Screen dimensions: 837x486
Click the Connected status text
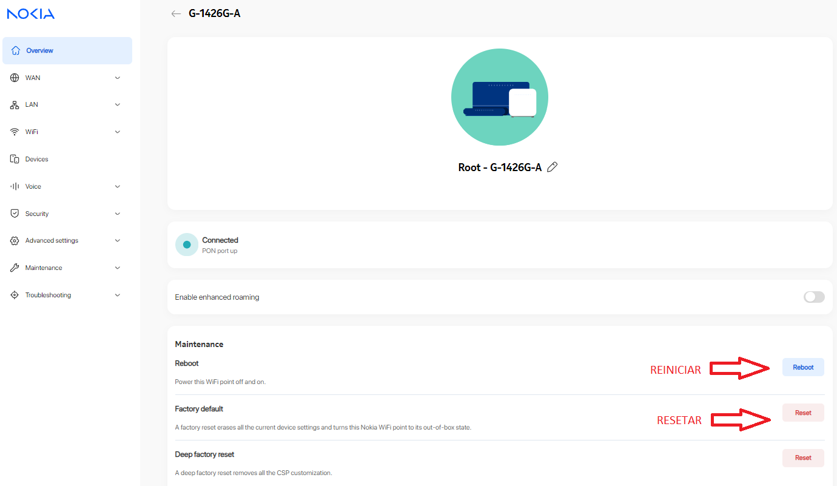pyautogui.click(x=220, y=240)
